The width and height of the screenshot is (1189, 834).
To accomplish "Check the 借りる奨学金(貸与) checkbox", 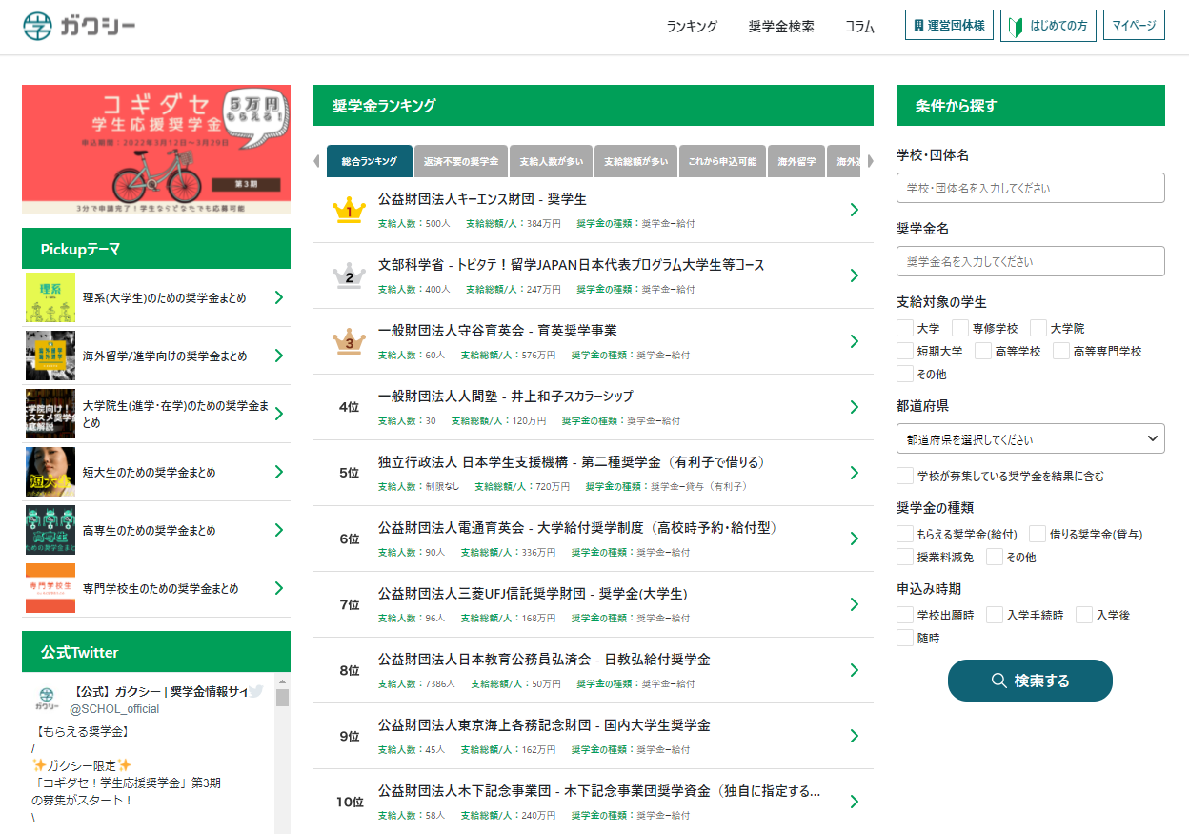I will click(x=1038, y=534).
